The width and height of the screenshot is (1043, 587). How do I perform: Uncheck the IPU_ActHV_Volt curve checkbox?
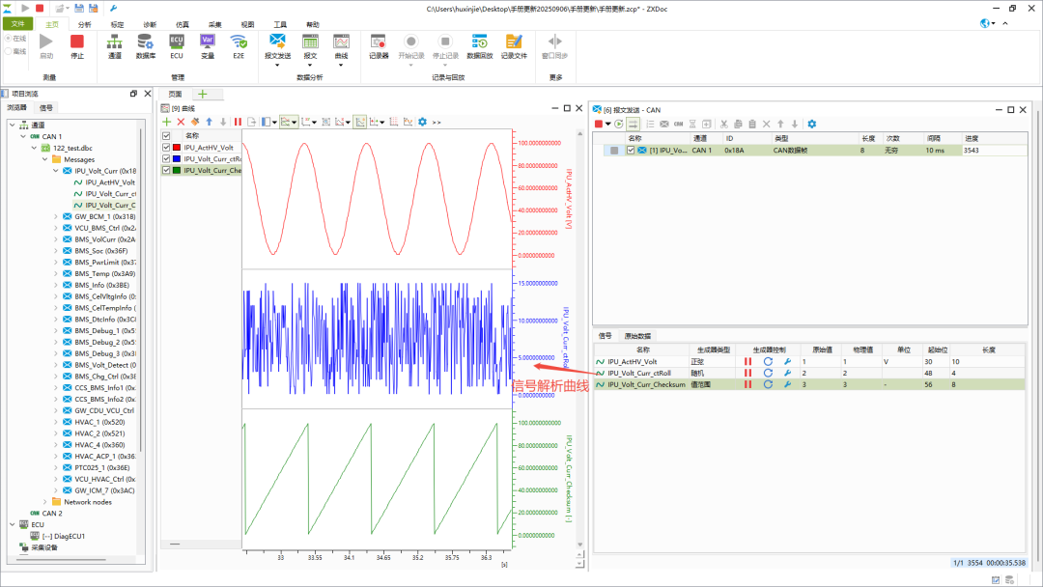click(x=166, y=148)
